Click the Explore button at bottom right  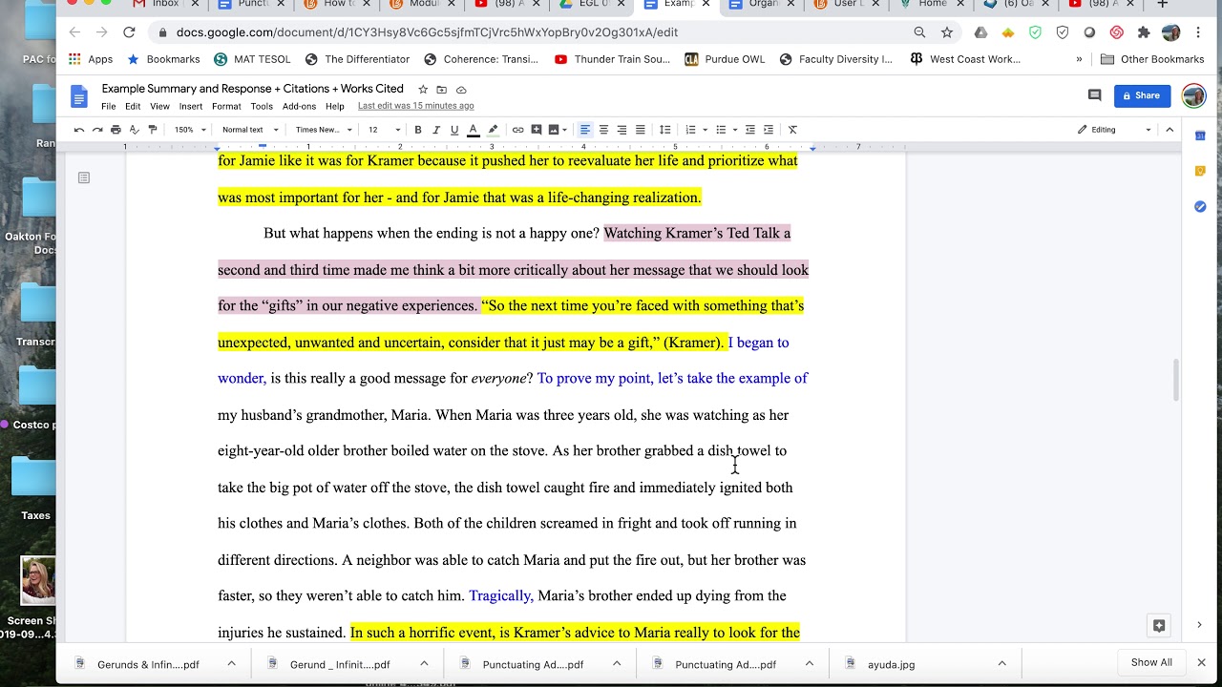pyautogui.click(x=1159, y=626)
